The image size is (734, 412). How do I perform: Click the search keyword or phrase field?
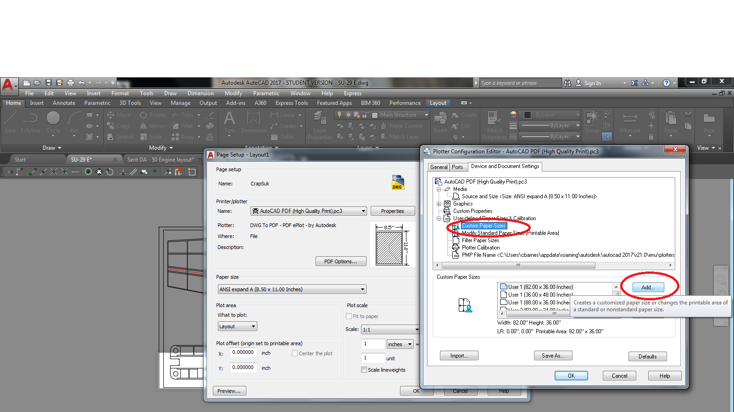tap(520, 83)
